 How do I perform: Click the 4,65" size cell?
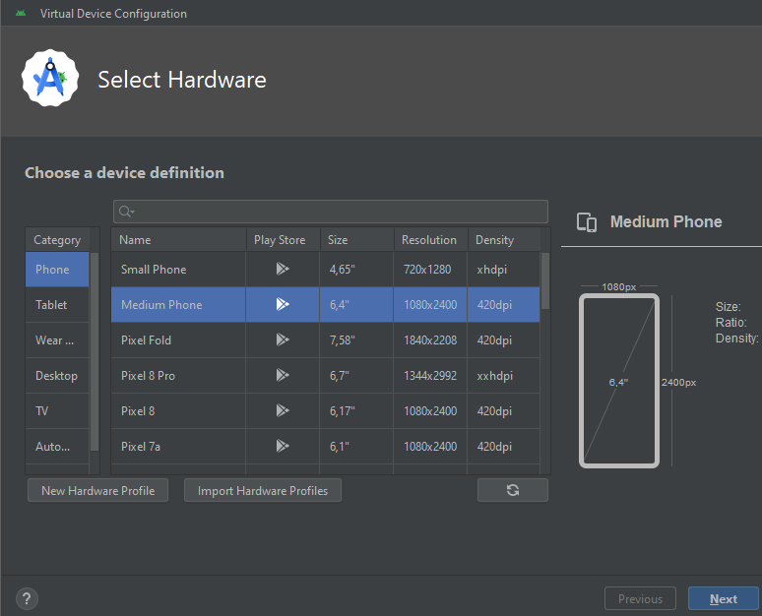356,270
